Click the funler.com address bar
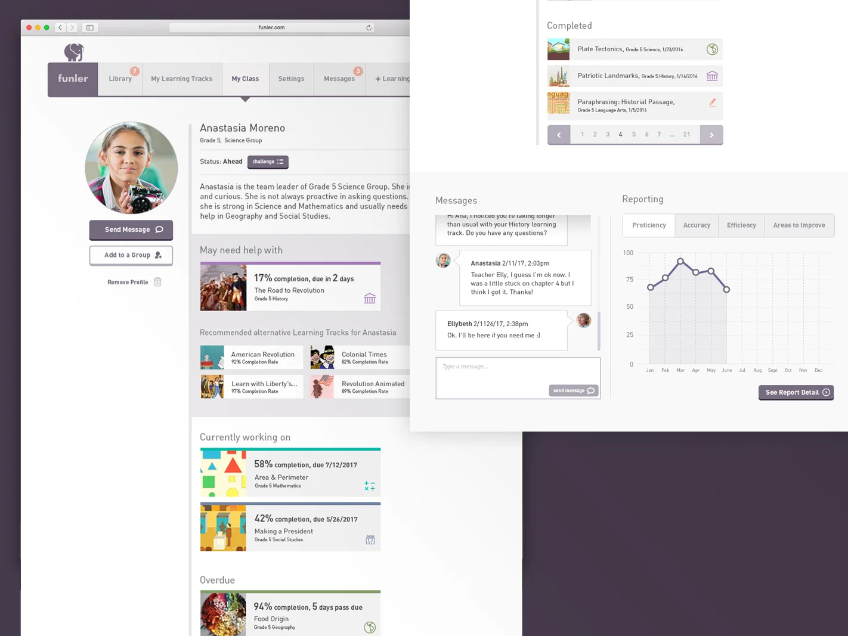Viewport: 848px width, 636px height. [x=271, y=27]
